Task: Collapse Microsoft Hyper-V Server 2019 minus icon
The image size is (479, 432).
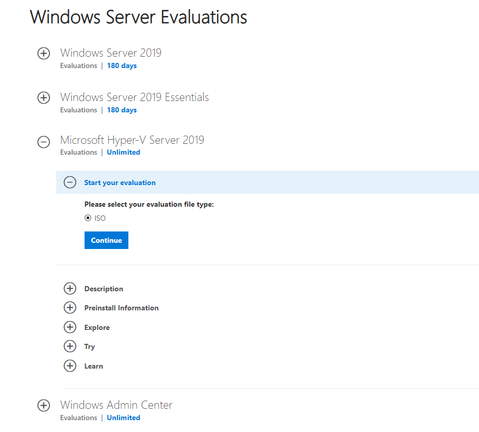Action: click(x=44, y=142)
